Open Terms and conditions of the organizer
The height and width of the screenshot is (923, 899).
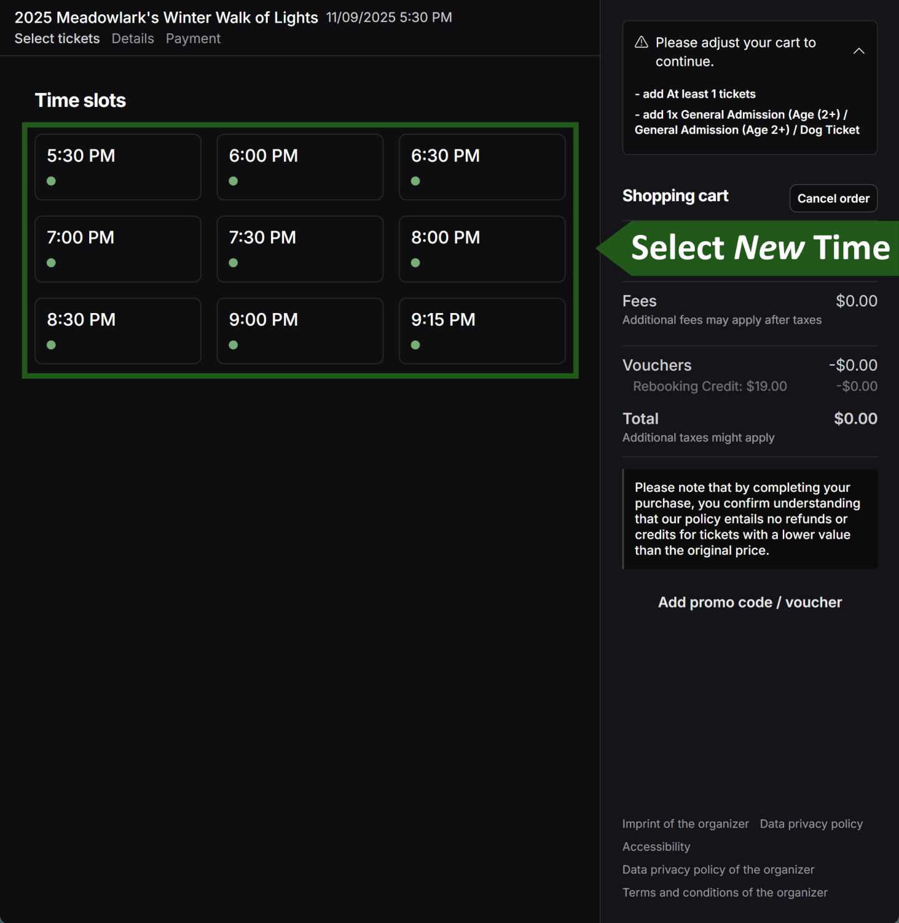point(725,892)
